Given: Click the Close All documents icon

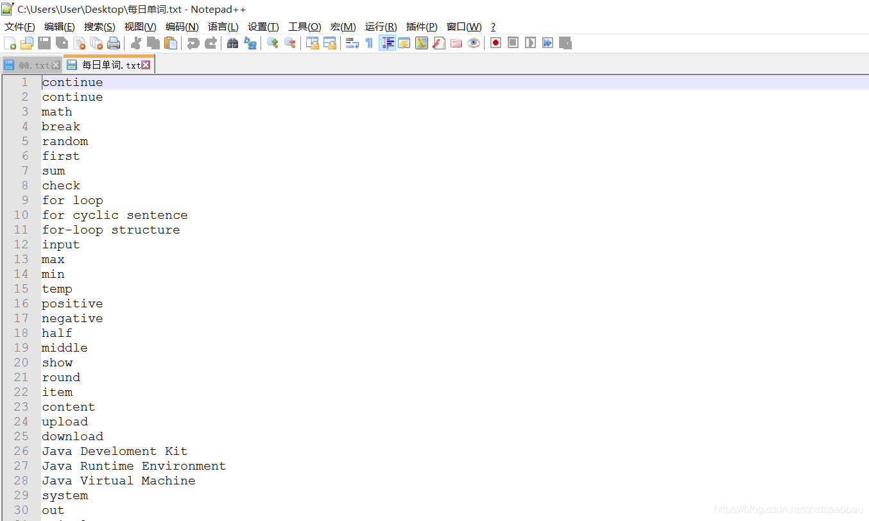Looking at the screenshot, I should click(x=96, y=43).
